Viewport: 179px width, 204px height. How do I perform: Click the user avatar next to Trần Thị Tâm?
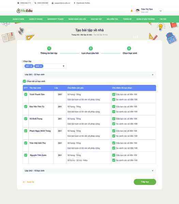[x=137, y=11]
